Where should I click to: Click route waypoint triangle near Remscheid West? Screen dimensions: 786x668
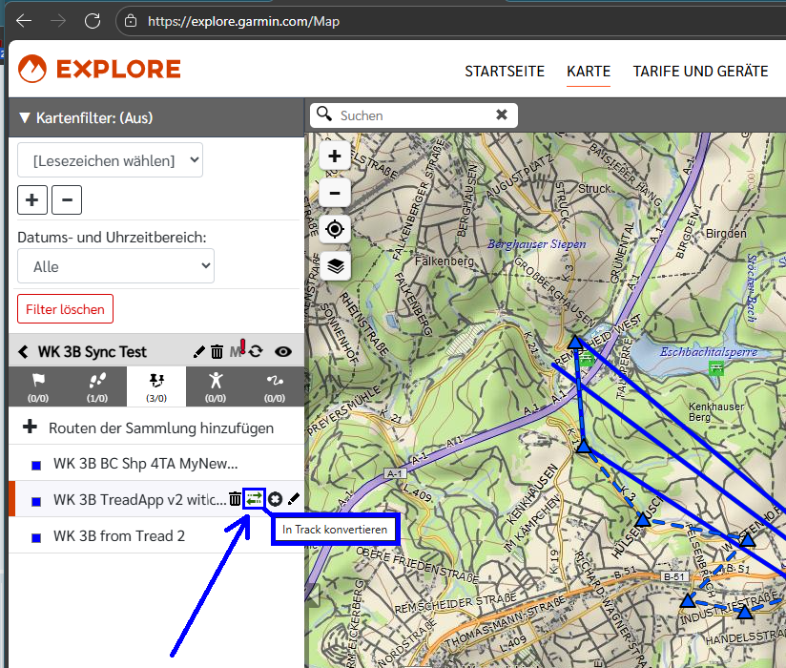pyautogui.click(x=575, y=342)
